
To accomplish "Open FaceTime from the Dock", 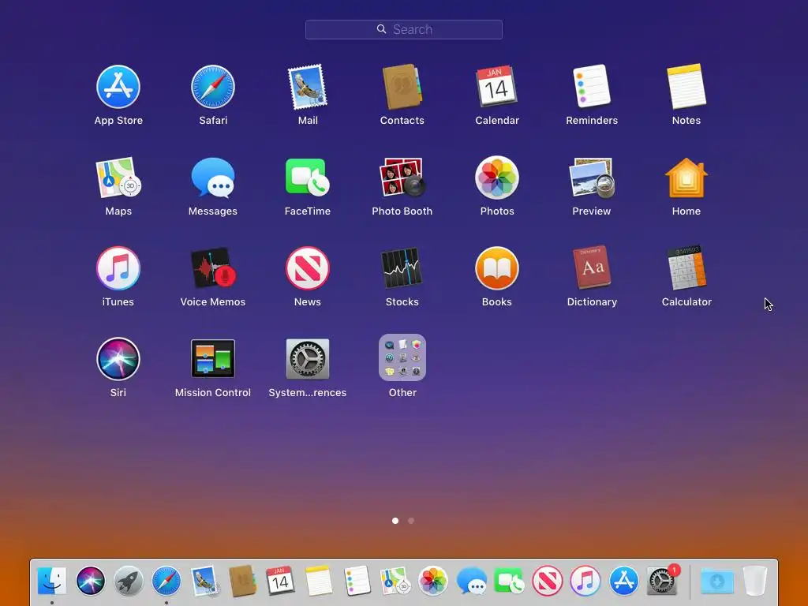I will point(509,581).
